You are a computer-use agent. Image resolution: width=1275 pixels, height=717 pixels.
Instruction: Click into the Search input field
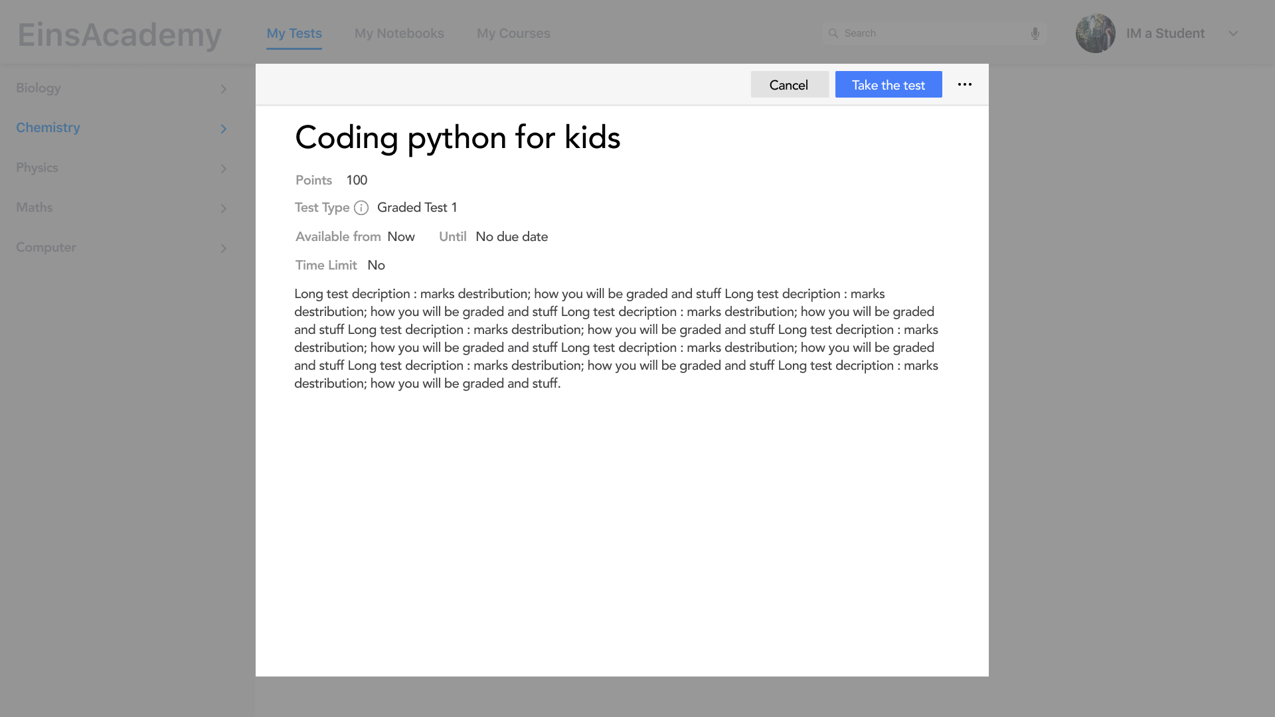point(930,33)
